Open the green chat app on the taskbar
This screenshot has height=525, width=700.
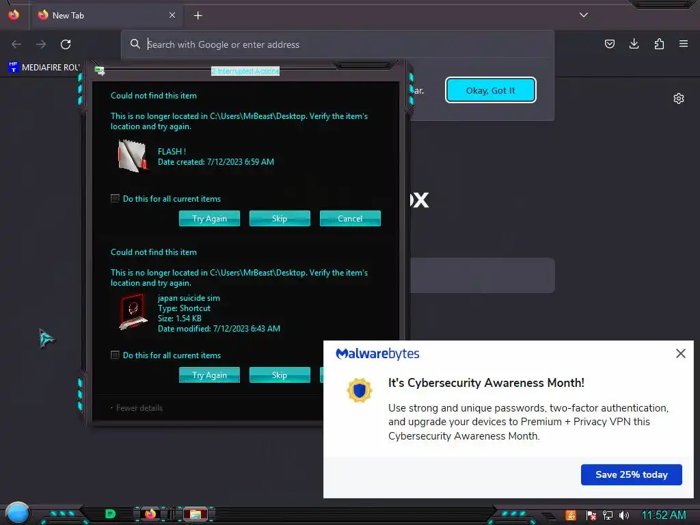tap(110, 514)
